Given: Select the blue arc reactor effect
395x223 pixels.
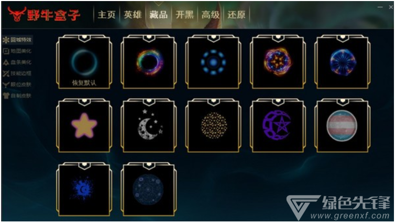Looking at the screenshot, I should (213, 62).
